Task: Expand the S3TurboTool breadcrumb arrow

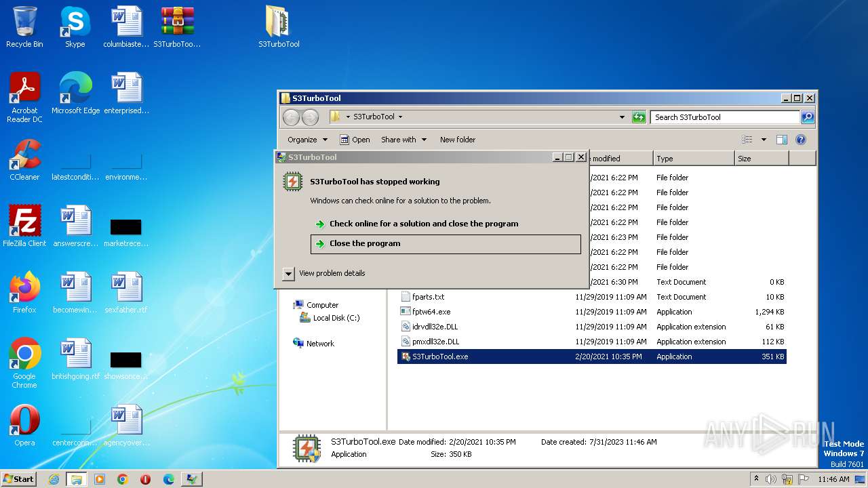Action: [x=400, y=117]
